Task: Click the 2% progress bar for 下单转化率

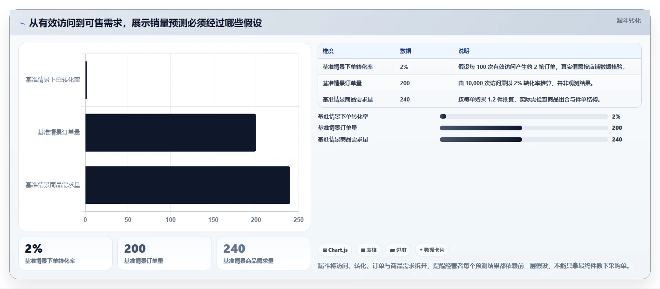Action: pos(524,116)
